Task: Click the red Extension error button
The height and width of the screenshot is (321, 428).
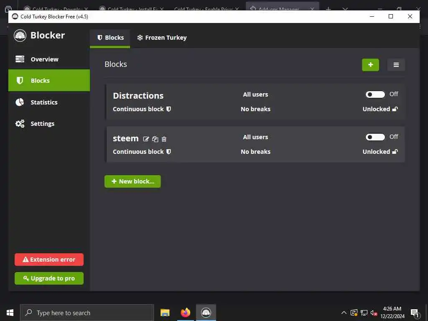Action: [49, 260]
